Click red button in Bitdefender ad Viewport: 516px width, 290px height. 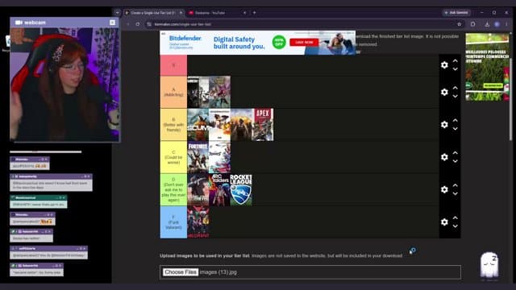click(304, 43)
